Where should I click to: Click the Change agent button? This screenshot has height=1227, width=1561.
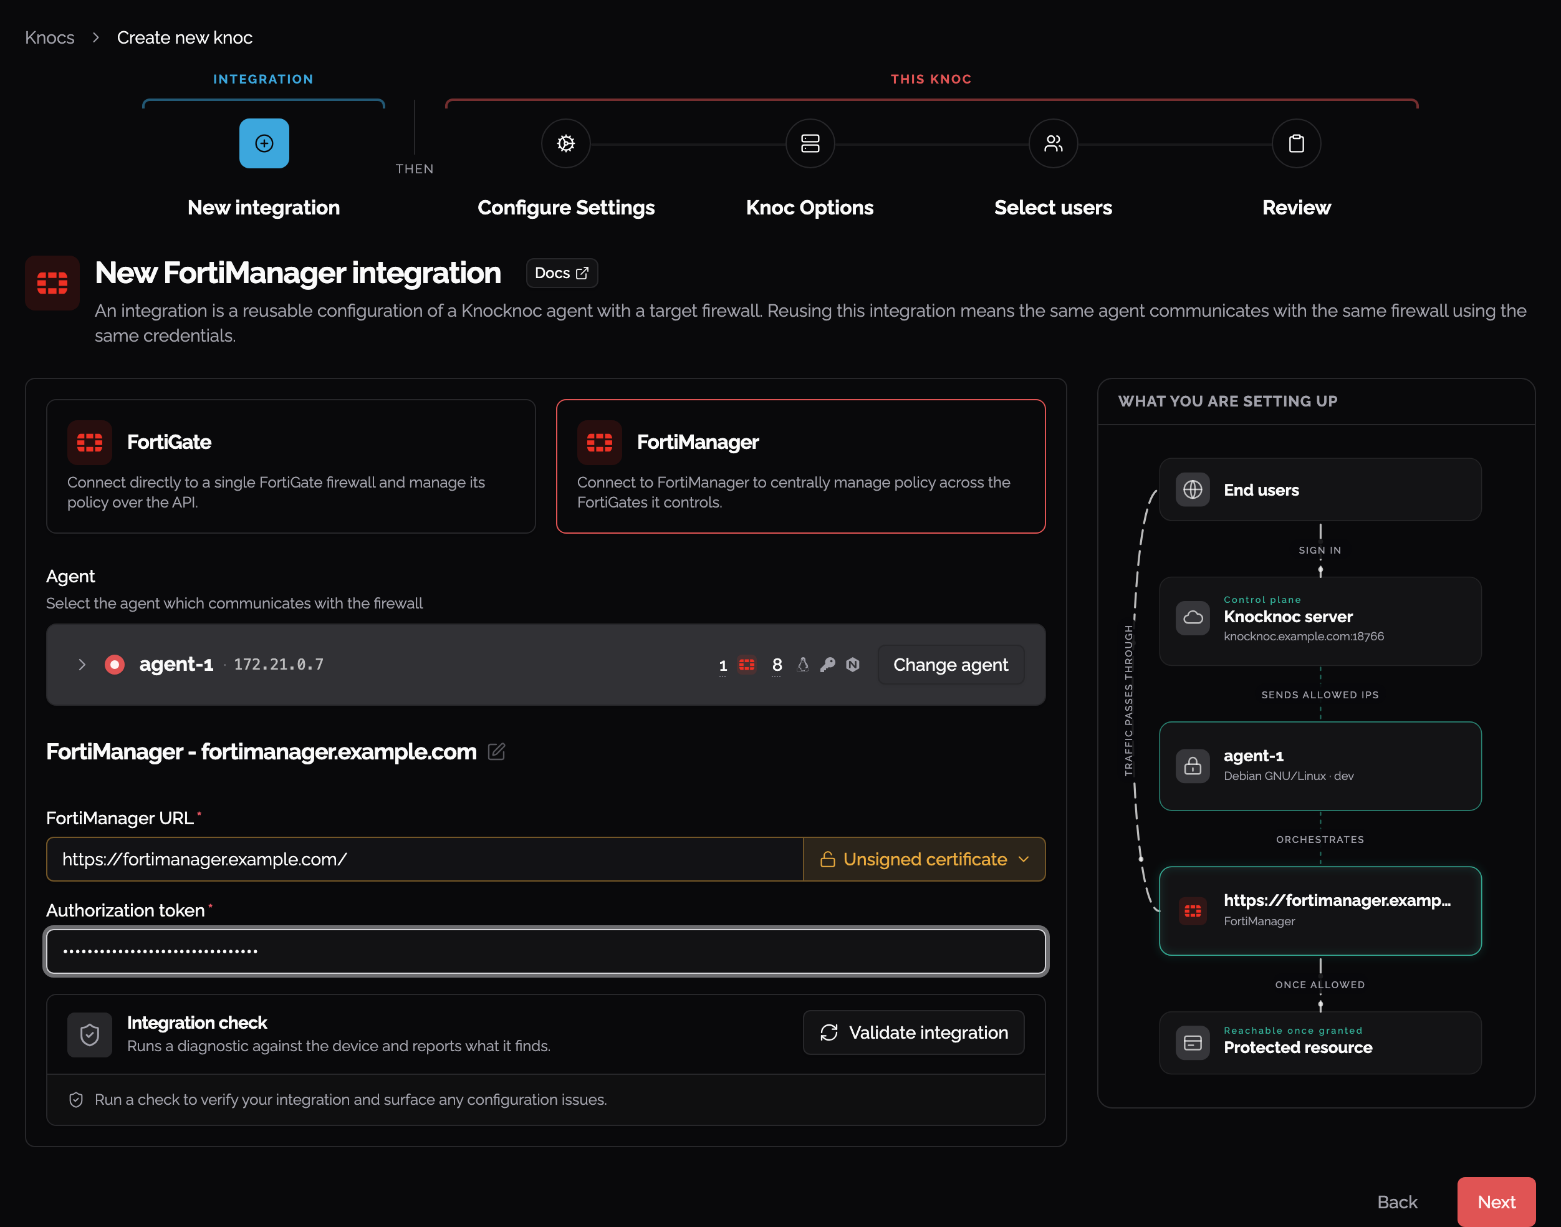951,665
